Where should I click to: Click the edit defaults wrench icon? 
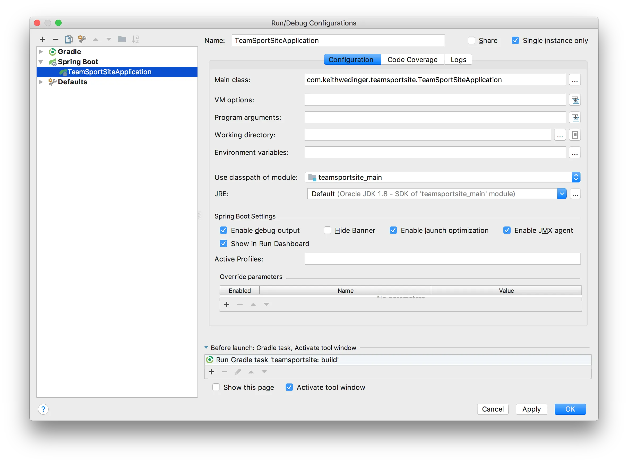pyautogui.click(x=82, y=39)
